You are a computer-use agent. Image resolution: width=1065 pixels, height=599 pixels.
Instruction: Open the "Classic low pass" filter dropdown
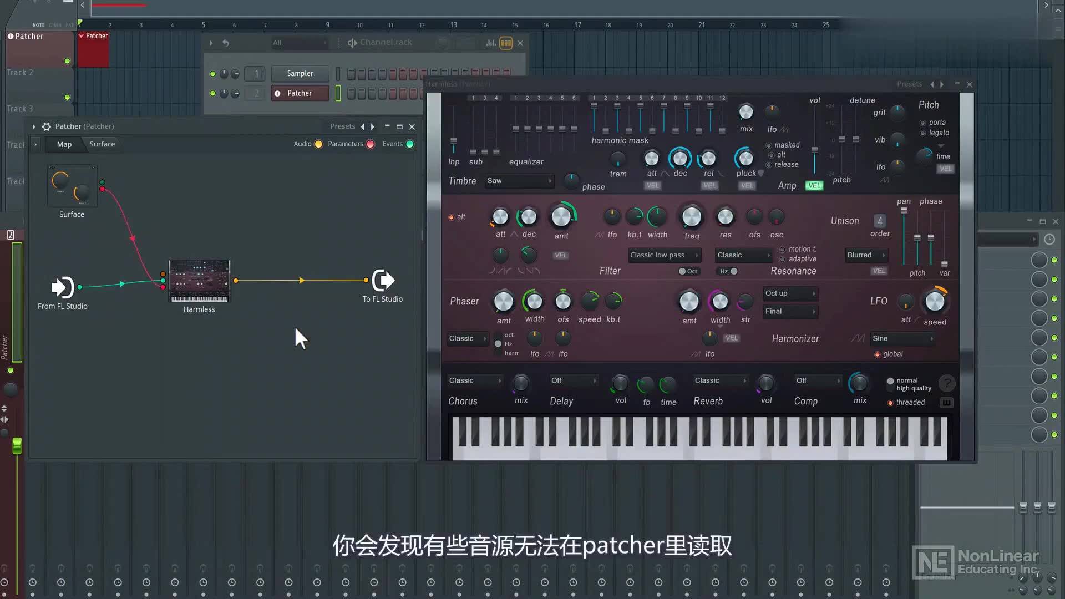coord(664,255)
